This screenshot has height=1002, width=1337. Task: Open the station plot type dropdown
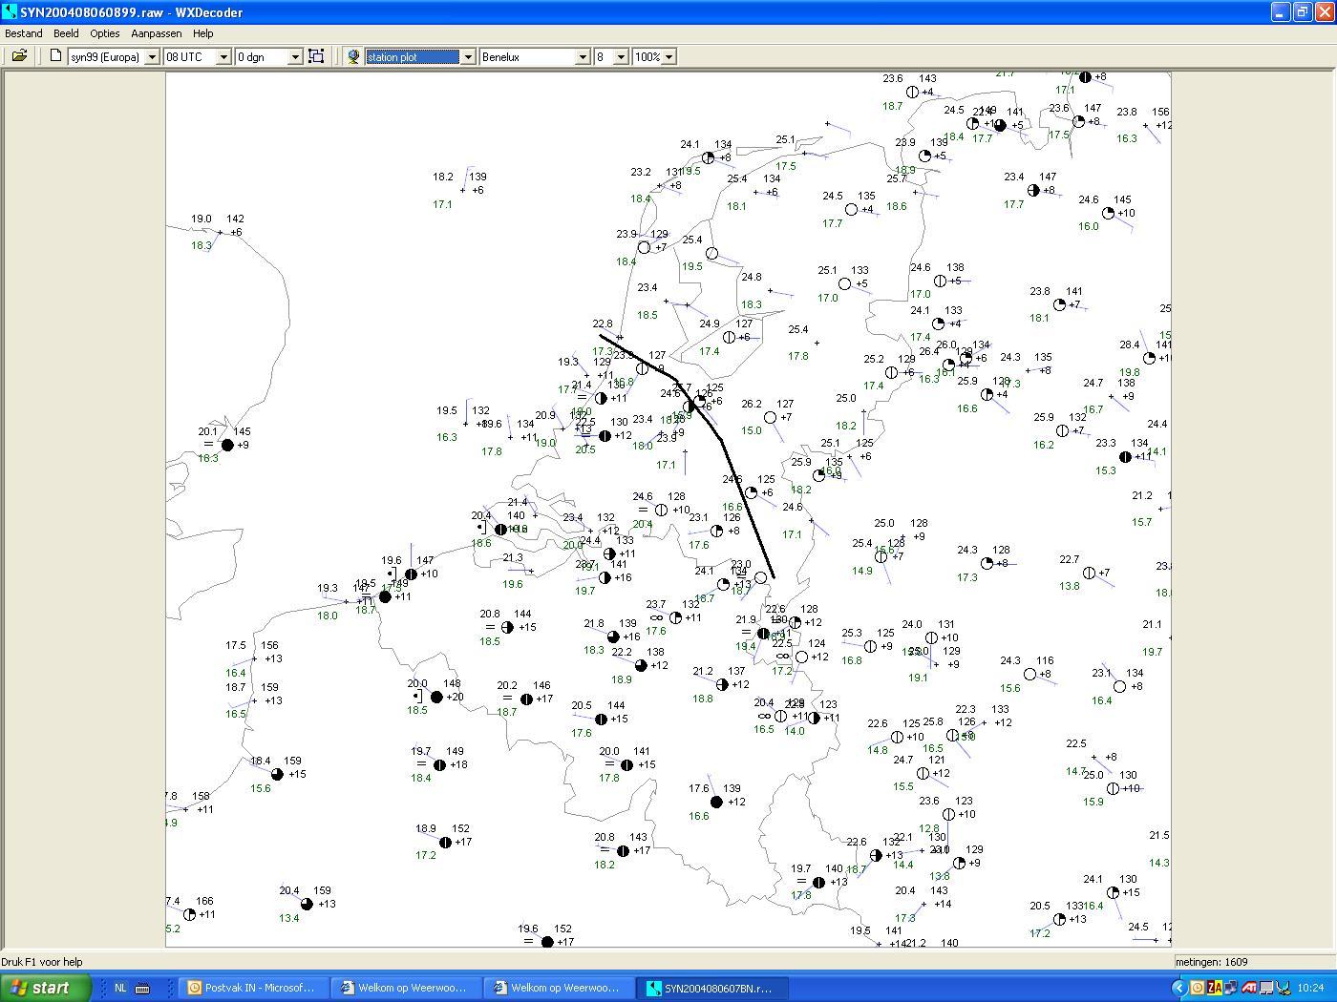(x=468, y=57)
